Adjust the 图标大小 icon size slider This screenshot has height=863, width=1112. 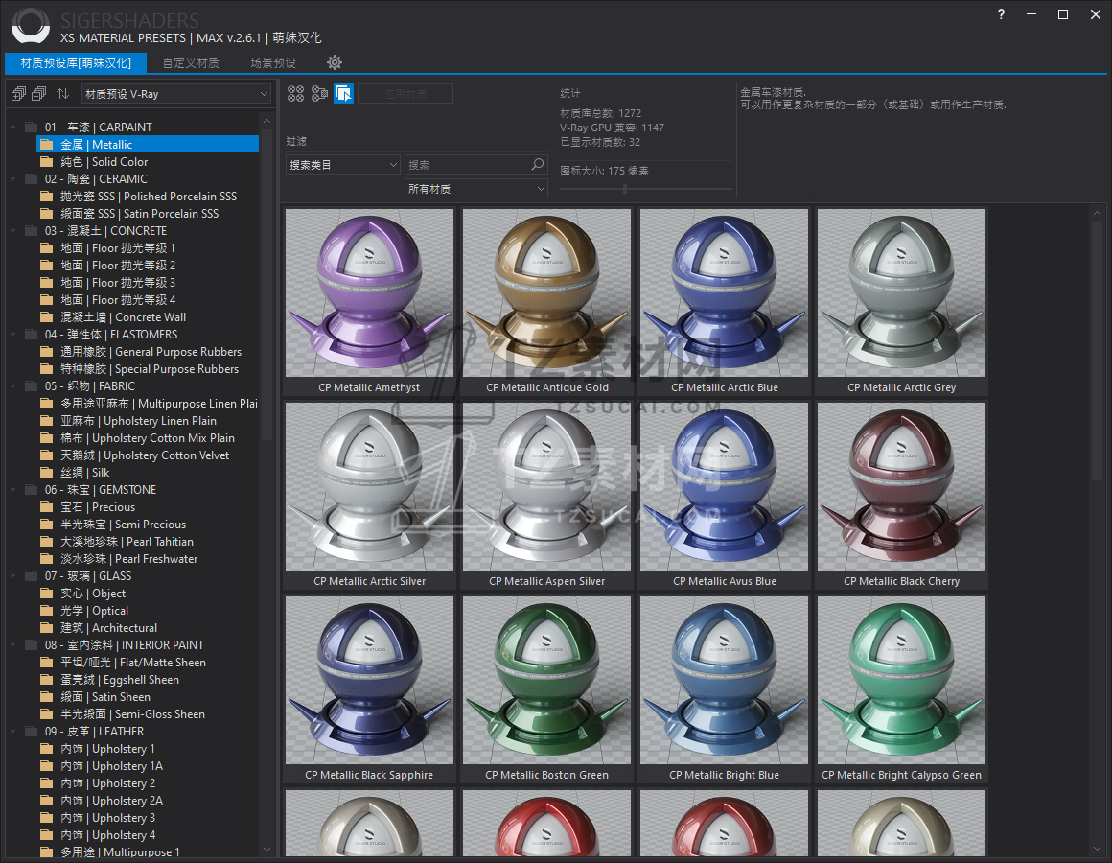(625, 189)
